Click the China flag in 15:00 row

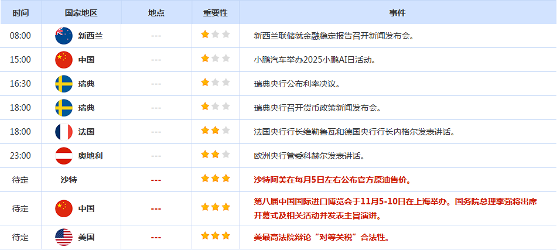[x=63, y=60]
